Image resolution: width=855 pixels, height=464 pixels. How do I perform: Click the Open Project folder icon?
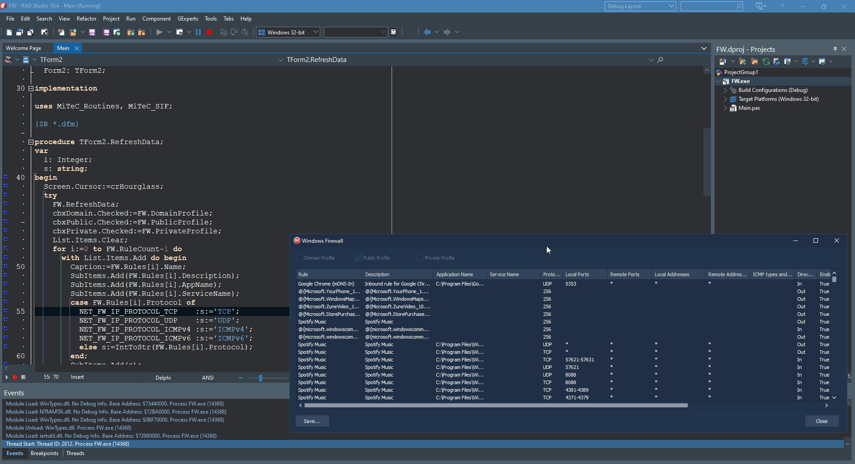(73, 32)
